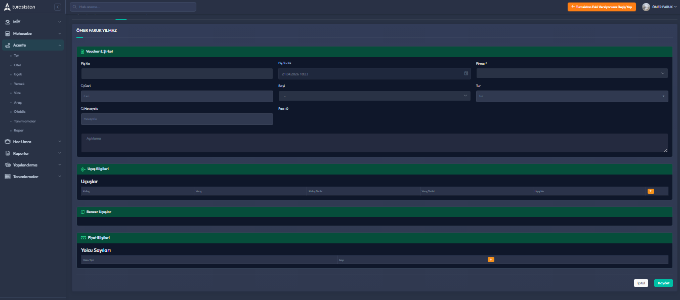The image size is (680, 300).
Task: Click the user avatar picture
Action: point(646,7)
